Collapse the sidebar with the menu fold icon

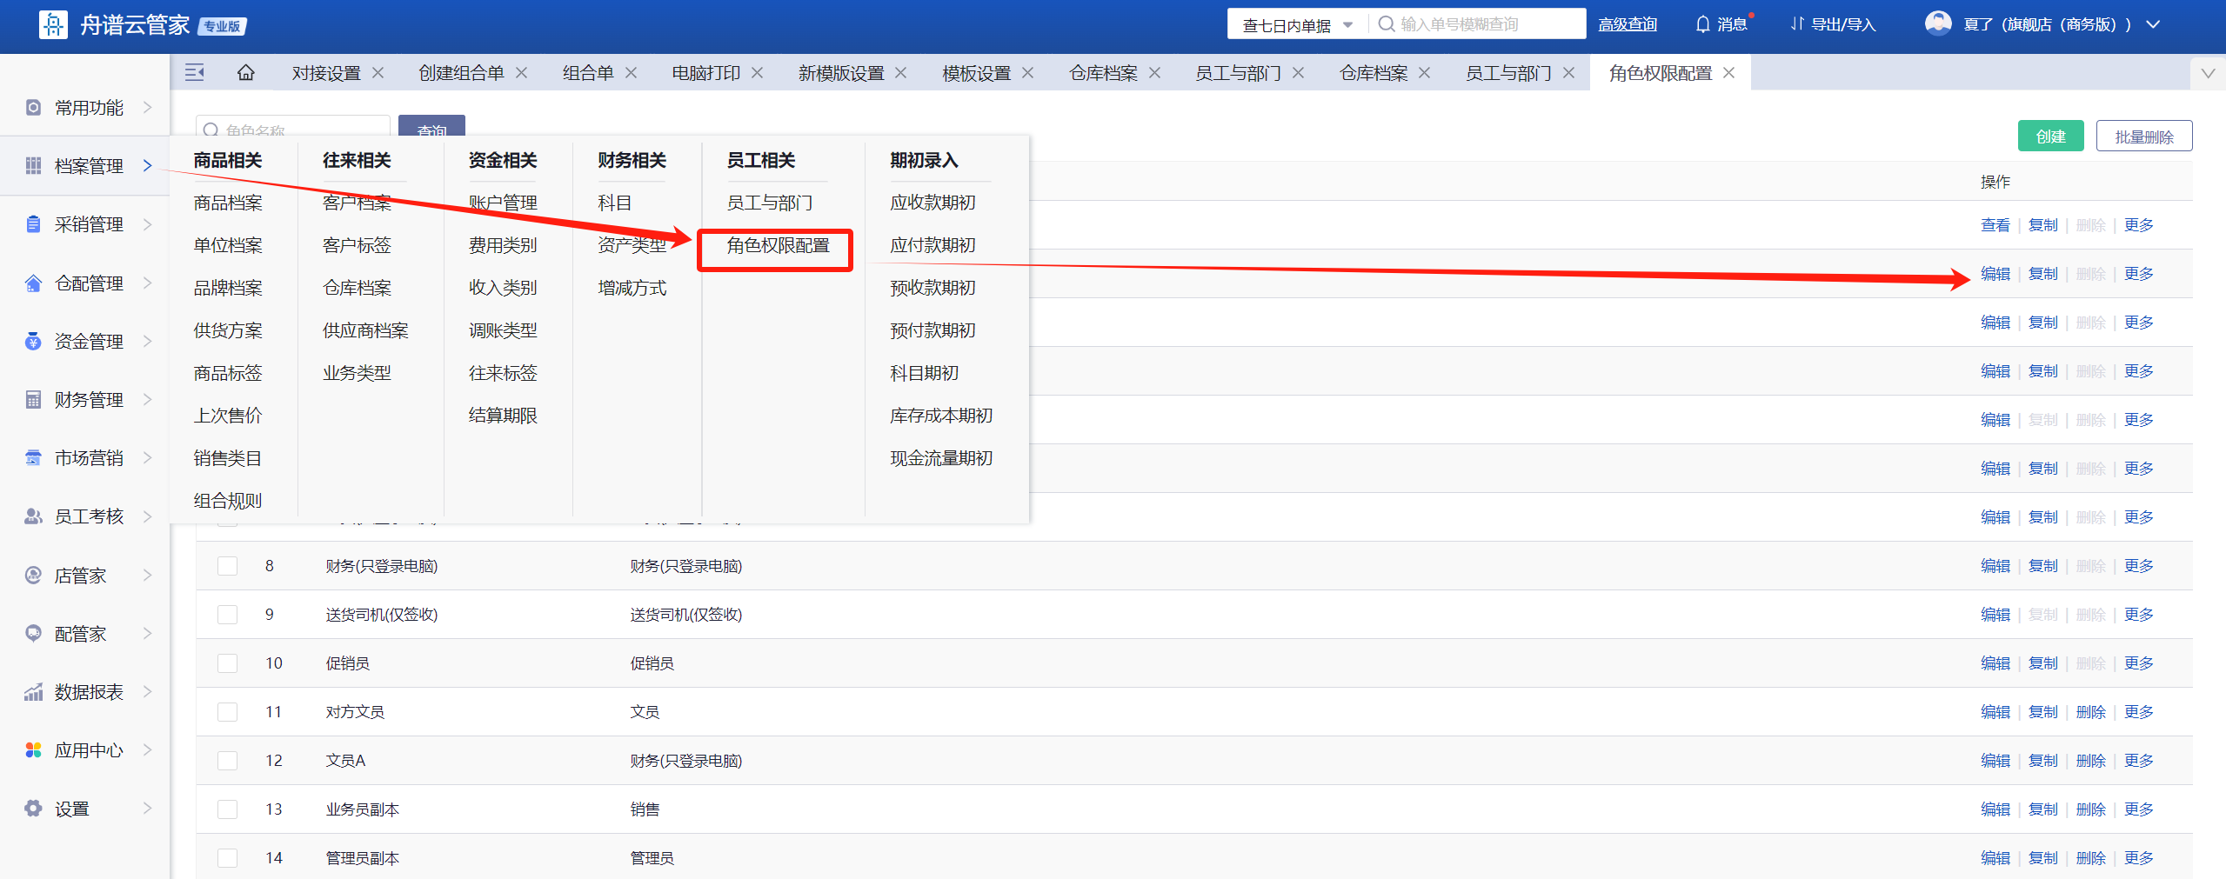point(195,73)
